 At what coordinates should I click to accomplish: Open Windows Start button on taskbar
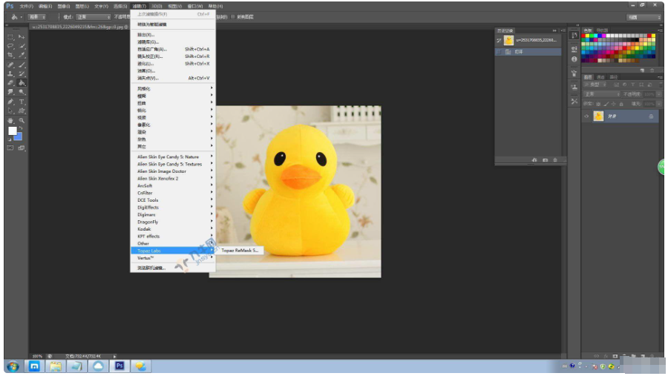[x=13, y=366]
